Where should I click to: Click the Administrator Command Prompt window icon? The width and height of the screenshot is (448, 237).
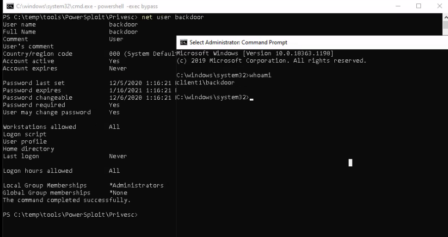tap(183, 42)
